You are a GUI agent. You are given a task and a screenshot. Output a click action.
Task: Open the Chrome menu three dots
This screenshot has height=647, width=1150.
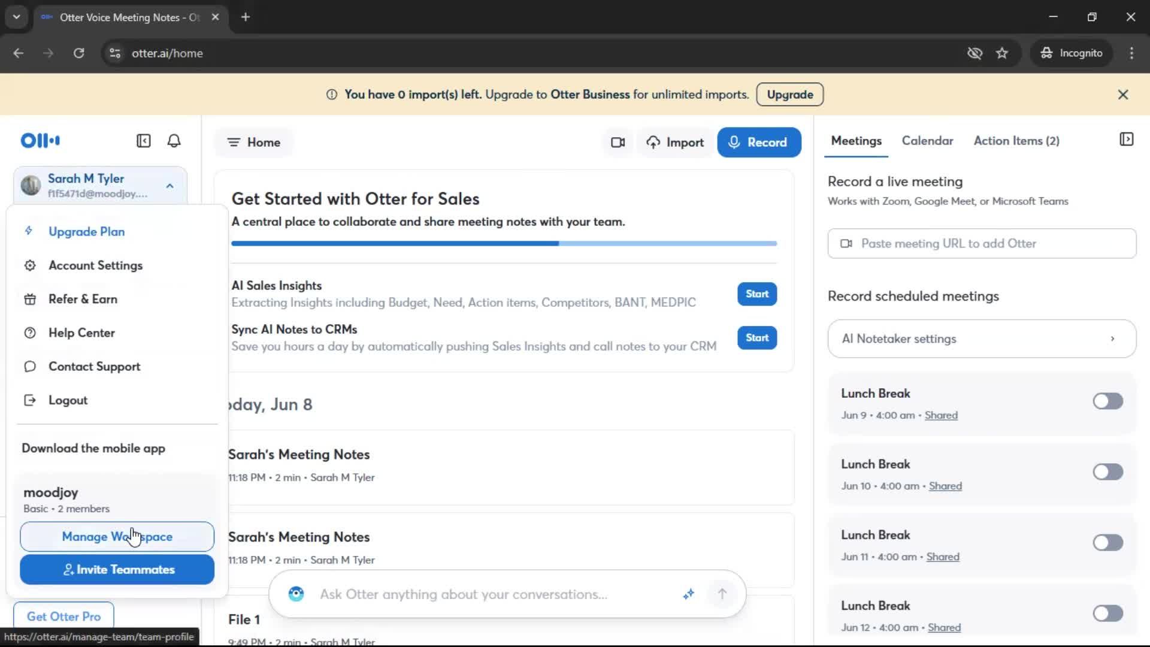pos(1131,53)
